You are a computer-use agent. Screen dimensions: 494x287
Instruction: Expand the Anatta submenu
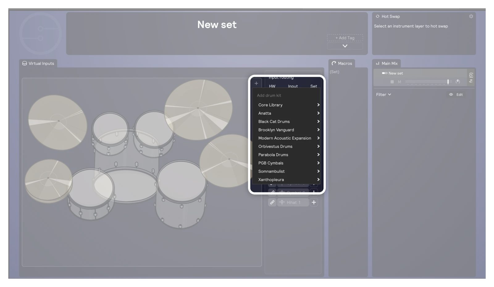click(x=287, y=113)
